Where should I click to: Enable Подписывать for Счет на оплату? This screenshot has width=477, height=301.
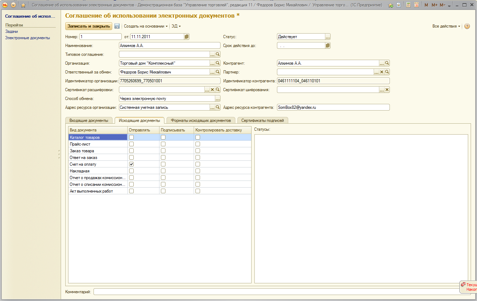pos(163,164)
